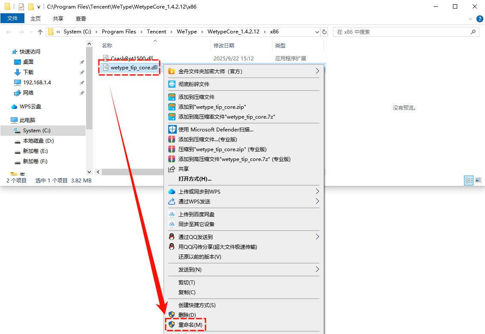Open Help with the question mark icon
The height and width of the screenshot is (334, 485).
(x=480, y=18)
